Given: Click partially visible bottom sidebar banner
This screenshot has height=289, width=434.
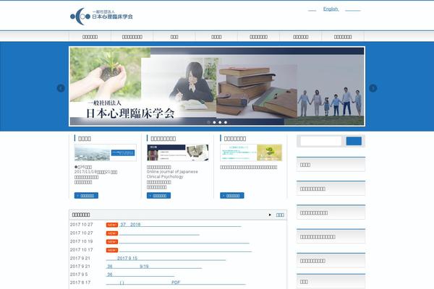Looking at the screenshot, I should pyautogui.click(x=331, y=281).
